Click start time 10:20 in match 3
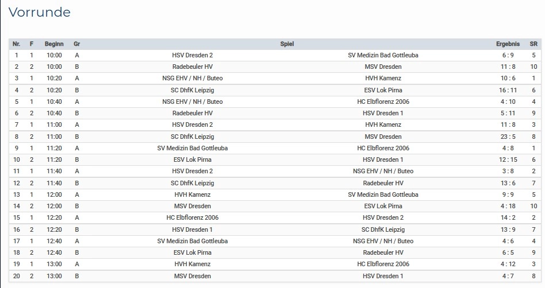The width and height of the screenshot is (545, 288). coord(54,78)
